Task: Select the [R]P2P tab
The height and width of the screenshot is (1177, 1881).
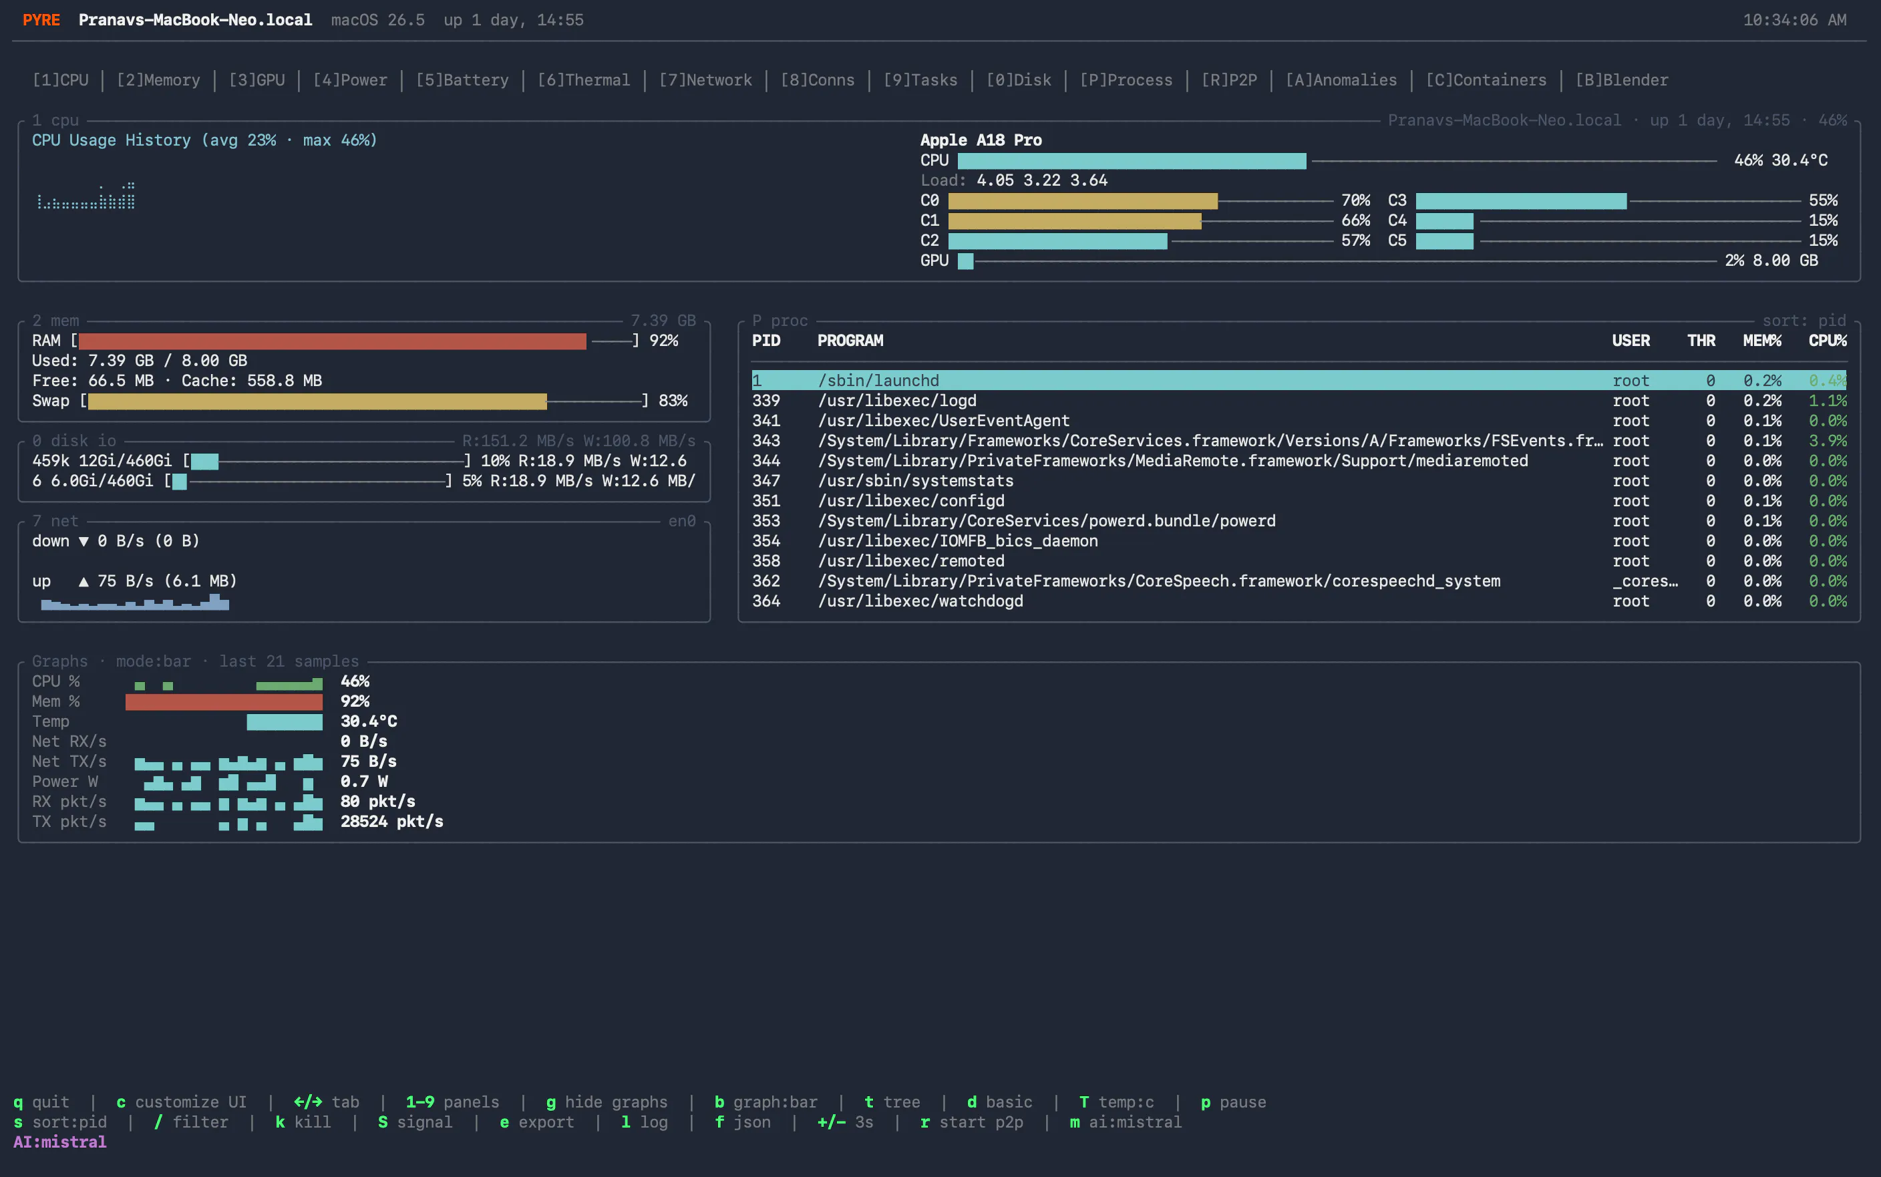Action: tap(1230, 80)
